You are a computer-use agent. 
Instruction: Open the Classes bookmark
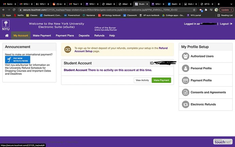(x=32, y=15)
